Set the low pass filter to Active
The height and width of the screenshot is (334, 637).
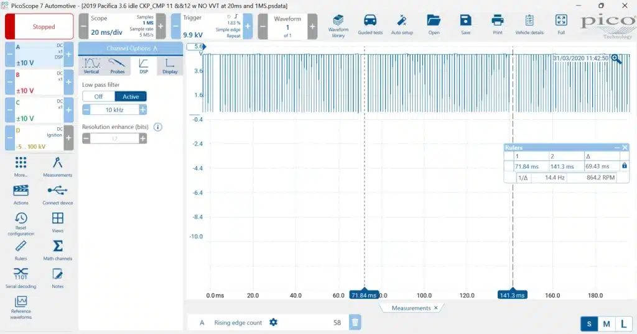[131, 96]
